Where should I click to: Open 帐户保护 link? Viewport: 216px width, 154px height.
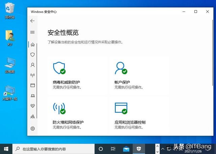(x=122, y=82)
